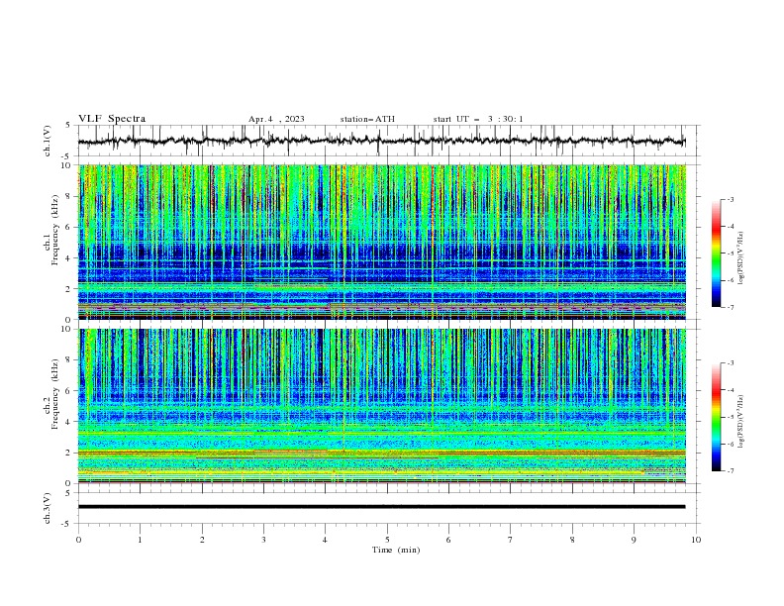Click the ch.1 spectrogram panel

(382, 242)
